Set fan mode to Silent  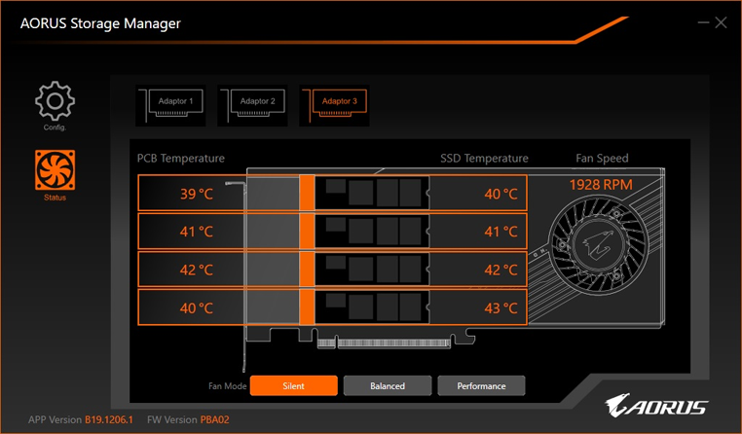coord(293,386)
